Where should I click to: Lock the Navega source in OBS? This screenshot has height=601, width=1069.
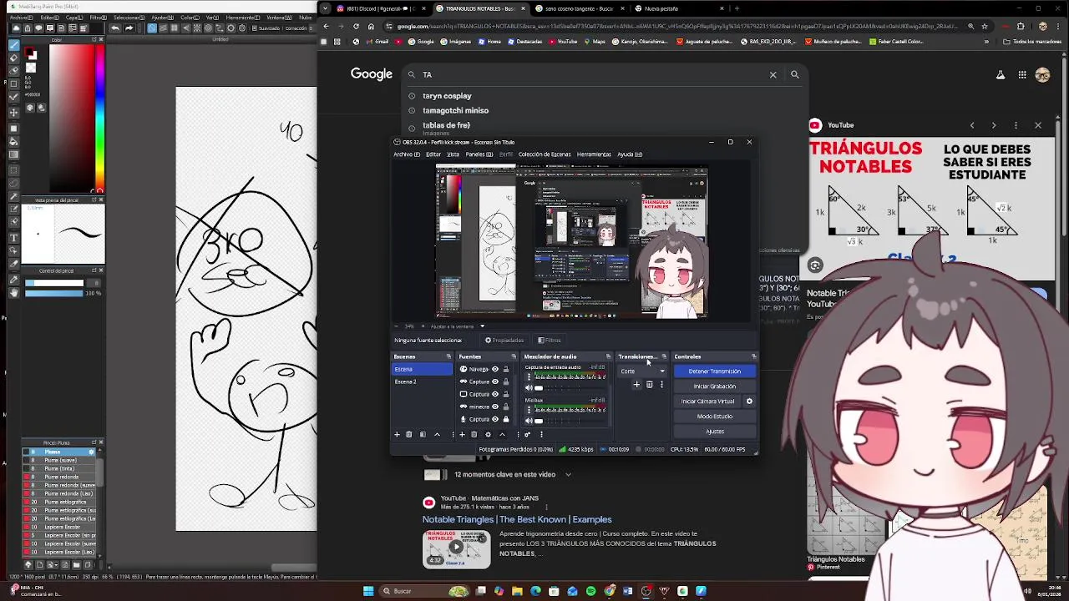(506, 369)
